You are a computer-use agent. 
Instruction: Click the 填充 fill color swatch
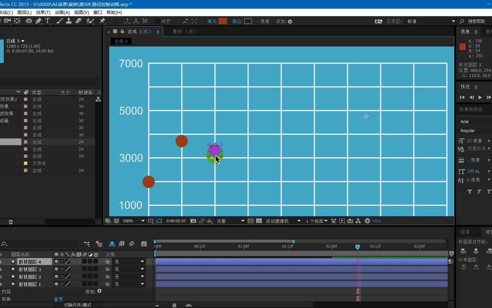pyautogui.click(x=223, y=21)
